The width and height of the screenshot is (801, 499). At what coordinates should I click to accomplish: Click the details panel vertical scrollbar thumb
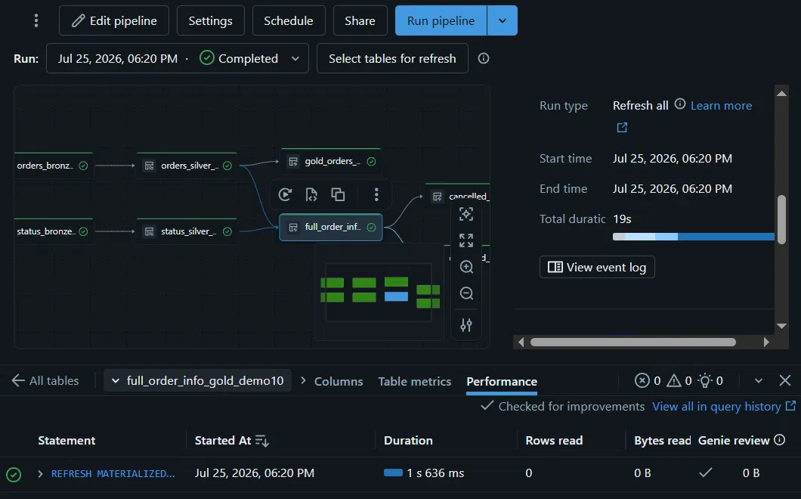click(x=781, y=219)
